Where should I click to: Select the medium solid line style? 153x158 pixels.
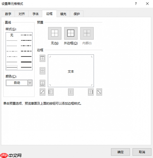pos(26,56)
